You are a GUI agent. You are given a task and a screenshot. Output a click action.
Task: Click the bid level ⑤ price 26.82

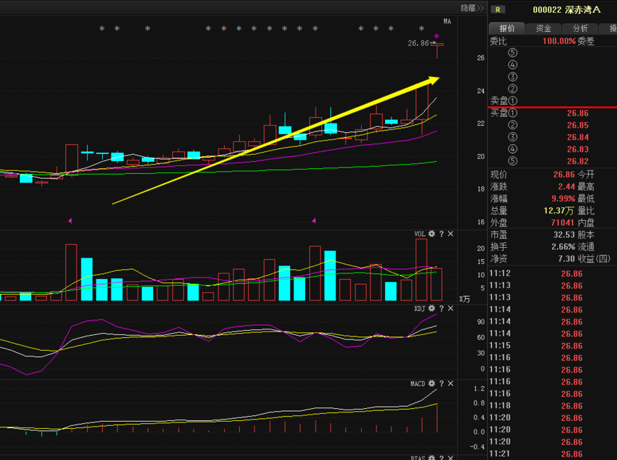578,161
